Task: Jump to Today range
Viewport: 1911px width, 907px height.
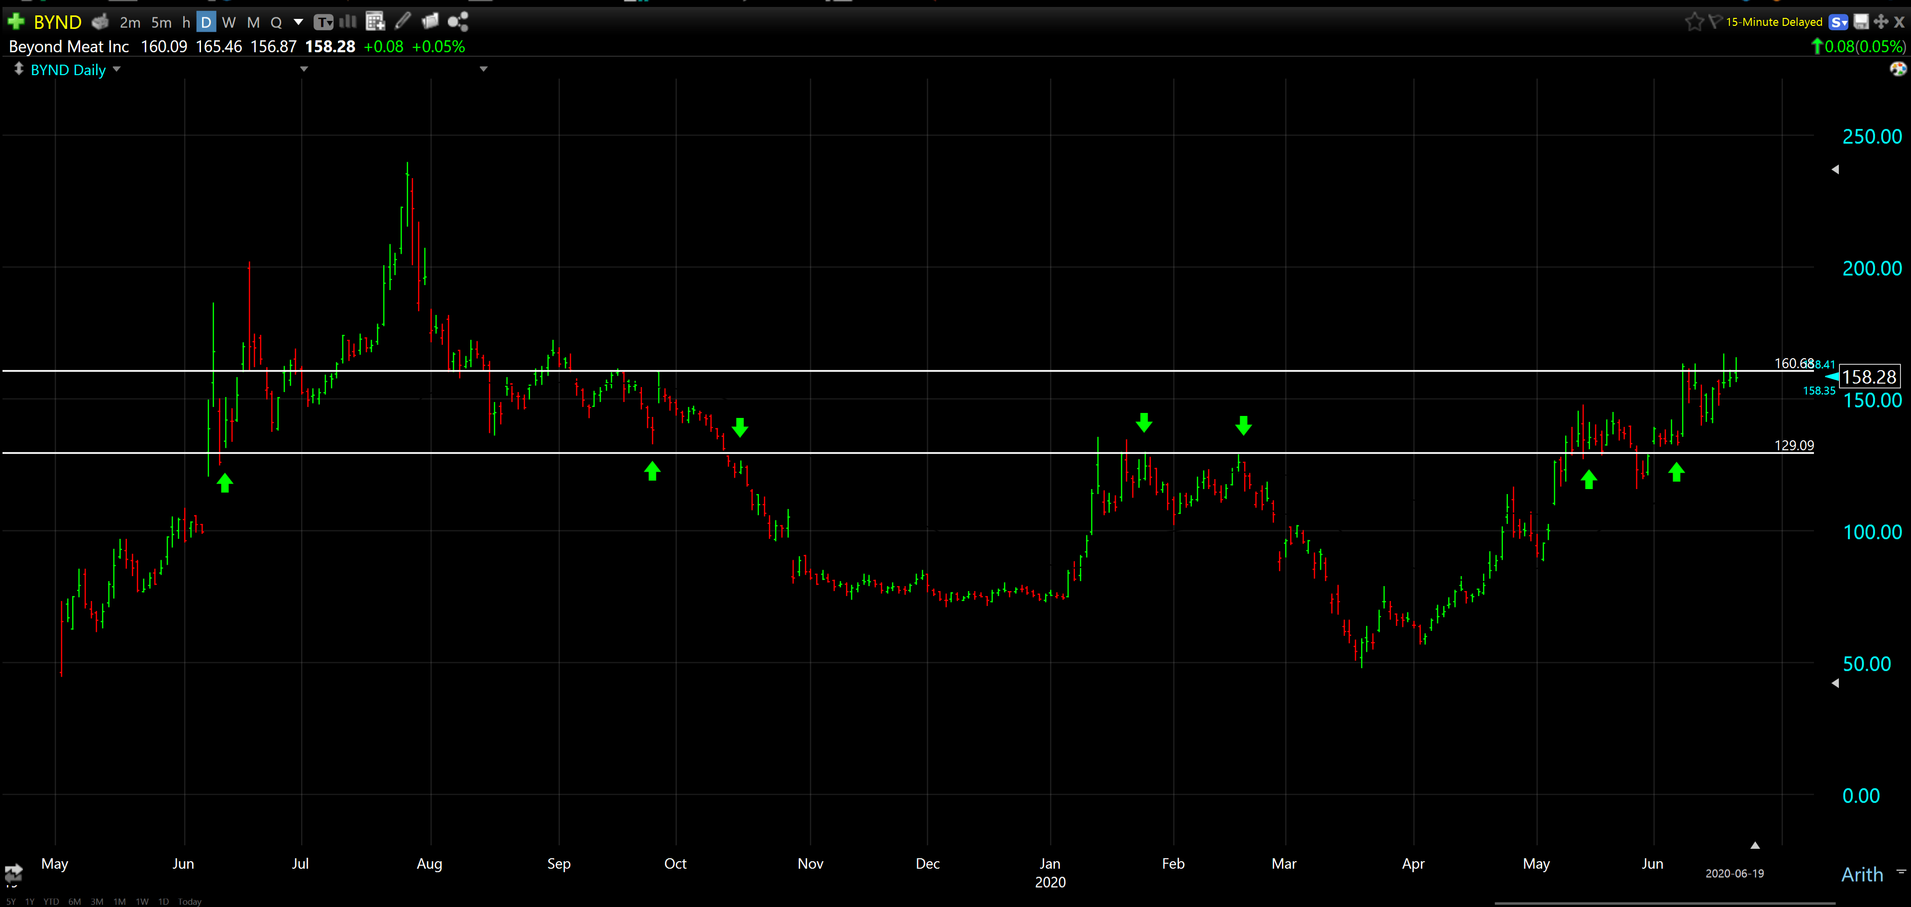Action: pos(190,902)
